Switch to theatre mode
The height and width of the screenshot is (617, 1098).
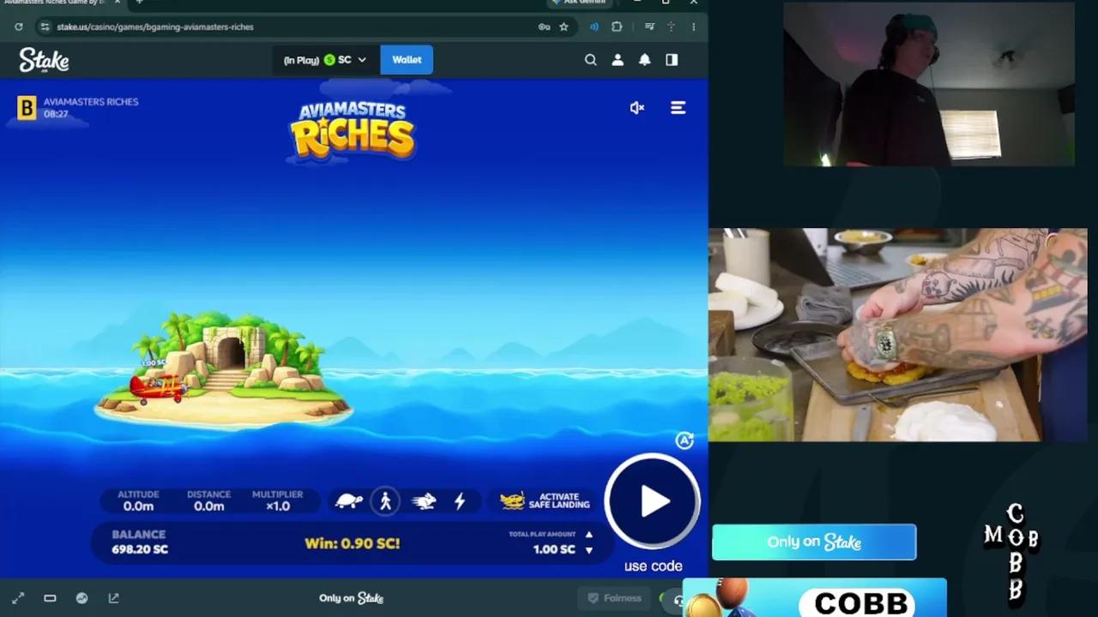point(50,598)
